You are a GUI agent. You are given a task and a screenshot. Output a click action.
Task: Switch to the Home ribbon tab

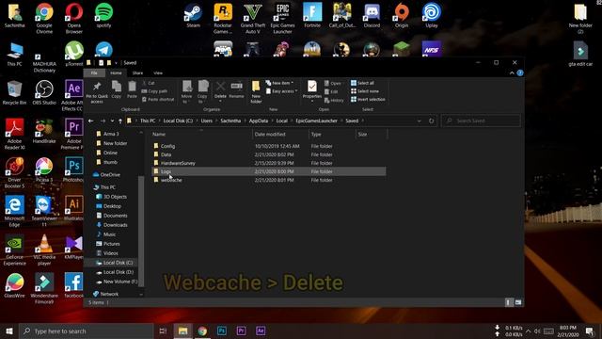(x=116, y=73)
